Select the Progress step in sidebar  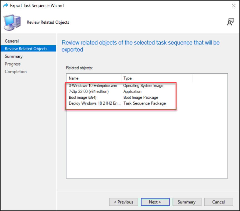[13, 64]
